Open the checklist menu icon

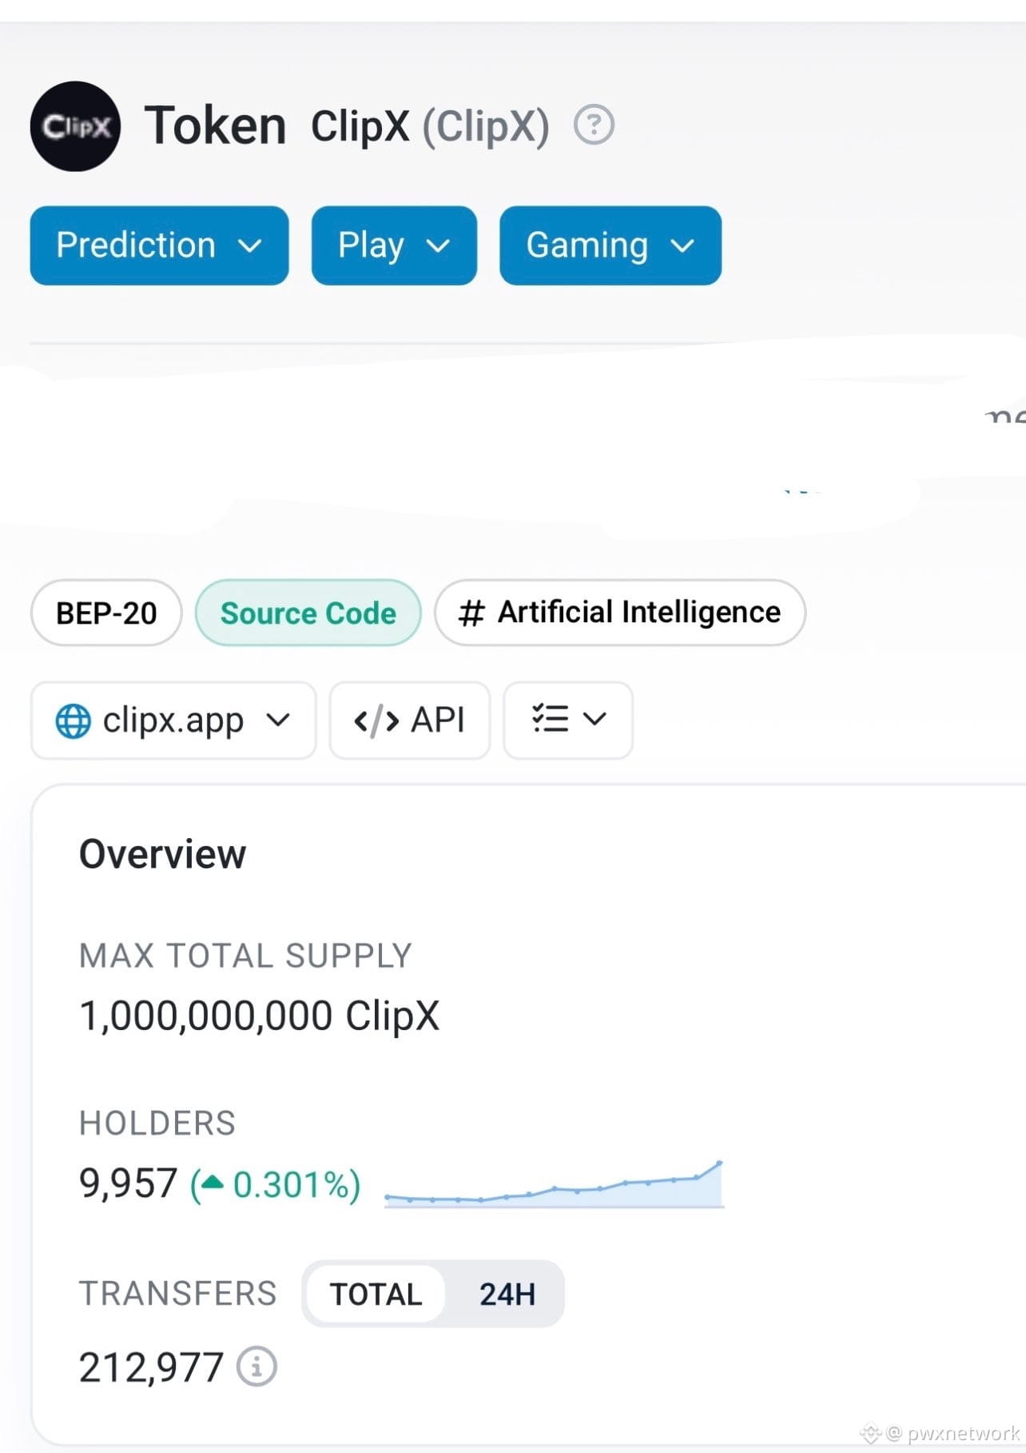point(568,720)
